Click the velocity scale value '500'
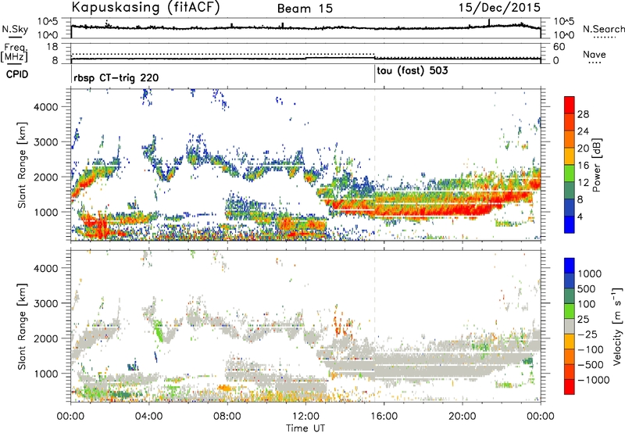 pos(585,288)
